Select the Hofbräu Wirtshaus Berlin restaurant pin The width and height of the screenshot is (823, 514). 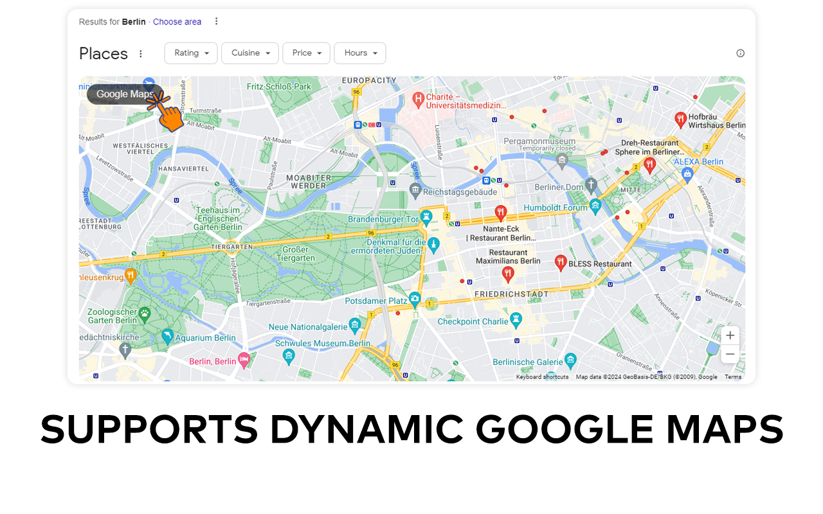(x=680, y=120)
